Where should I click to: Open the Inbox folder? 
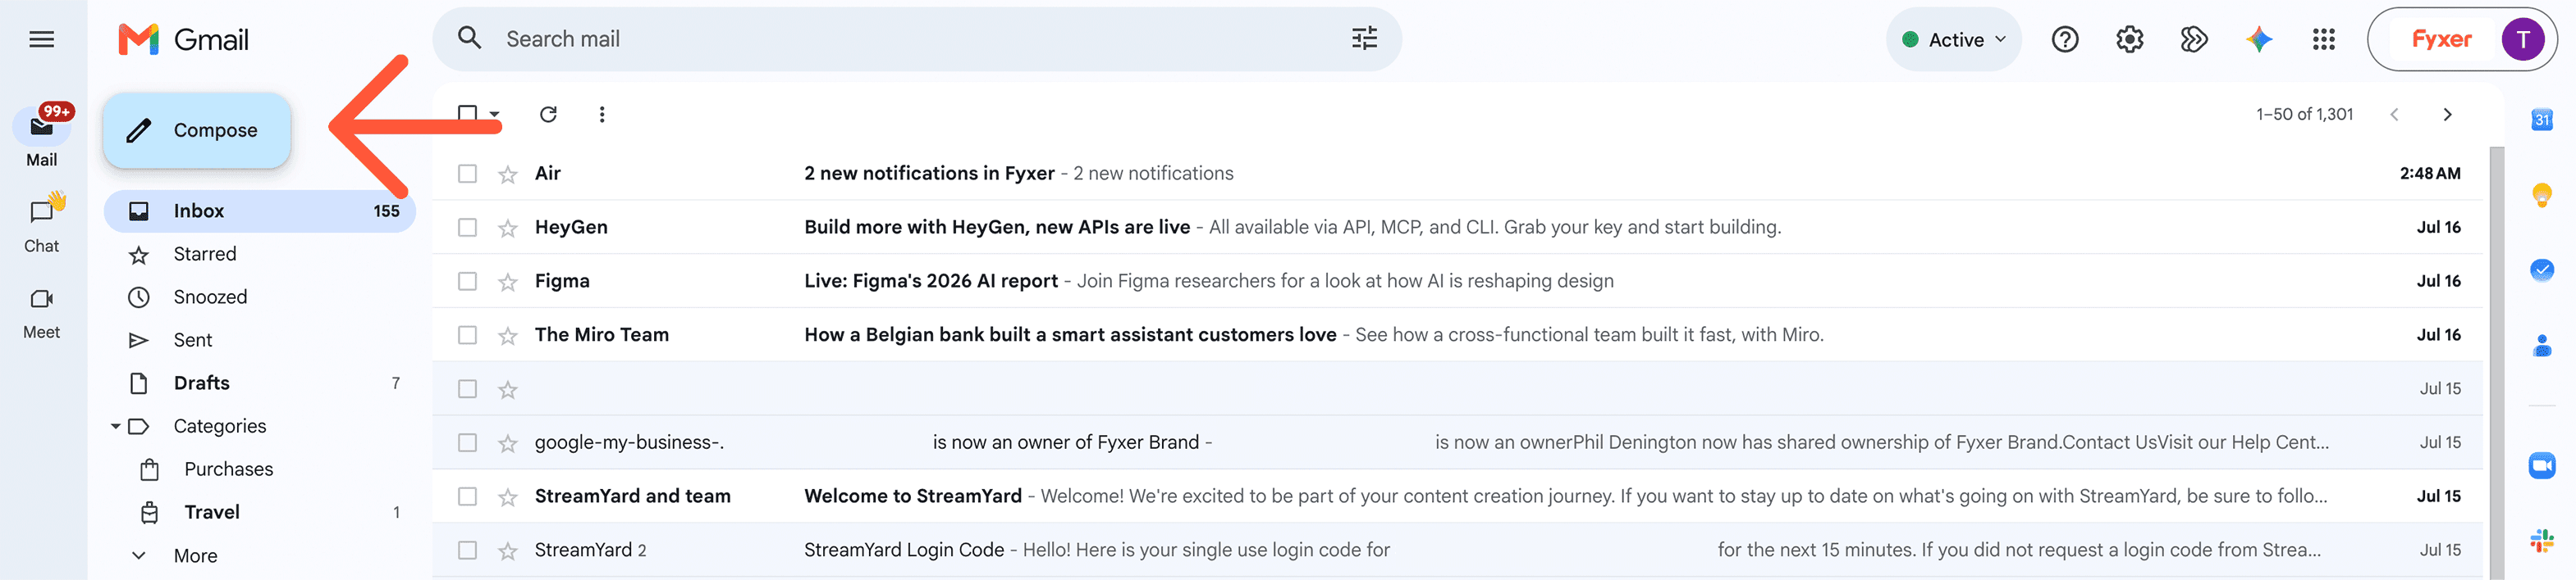click(260, 211)
